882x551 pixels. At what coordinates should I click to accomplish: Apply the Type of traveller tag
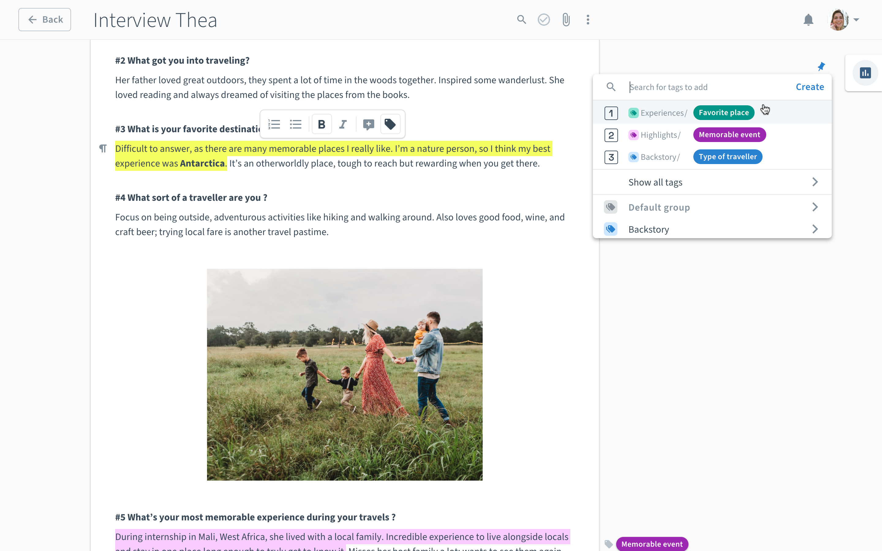tap(727, 157)
